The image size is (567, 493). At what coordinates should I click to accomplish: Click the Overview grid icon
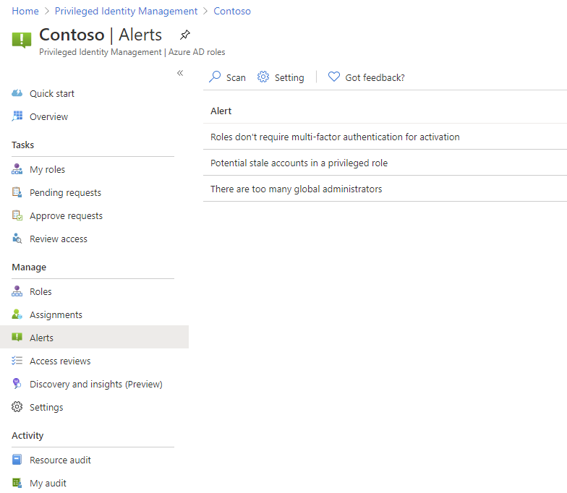click(x=17, y=117)
